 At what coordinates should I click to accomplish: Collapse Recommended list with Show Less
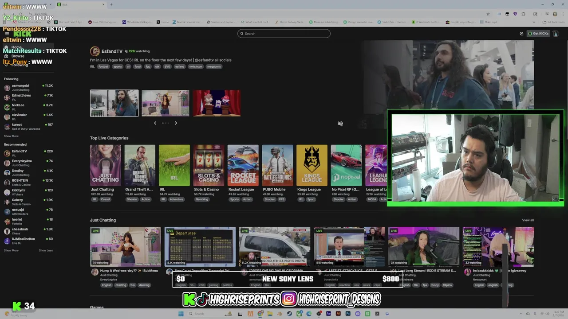point(46,250)
